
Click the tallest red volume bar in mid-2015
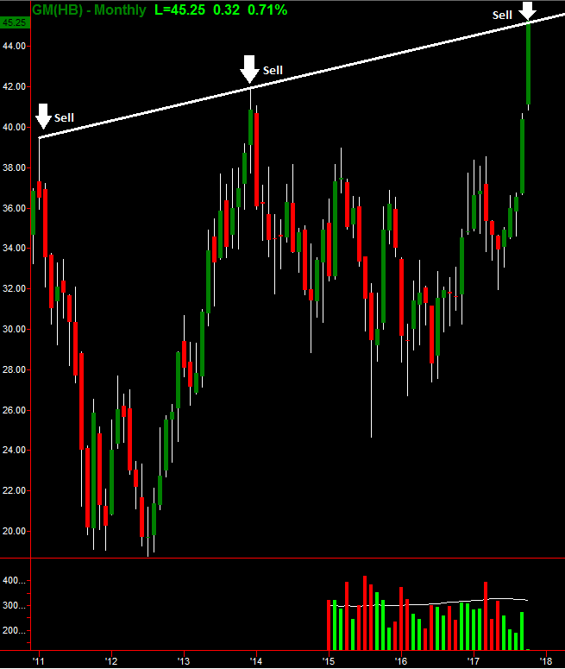click(365, 613)
